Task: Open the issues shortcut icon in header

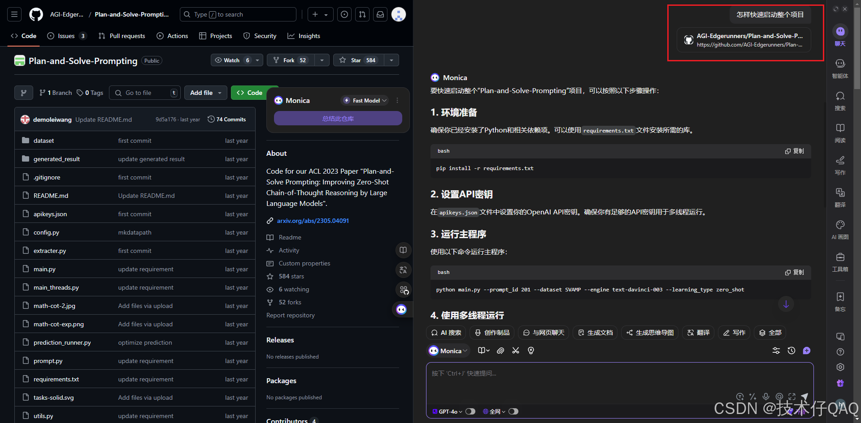Action: click(344, 14)
